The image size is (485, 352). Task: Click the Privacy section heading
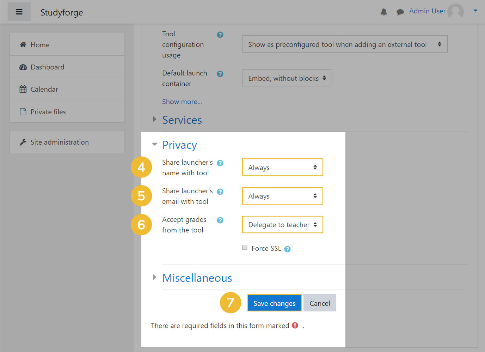pos(179,145)
